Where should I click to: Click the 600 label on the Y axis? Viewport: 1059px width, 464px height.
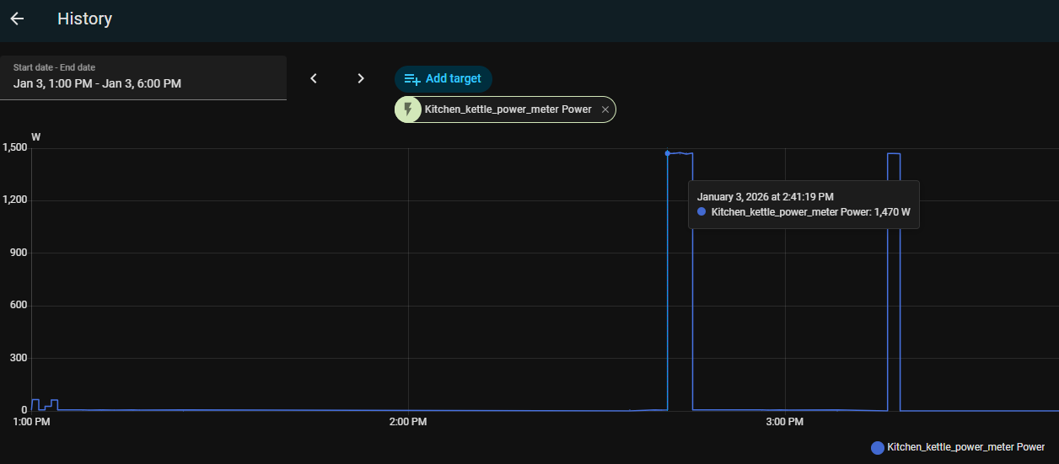coord(19,306)
